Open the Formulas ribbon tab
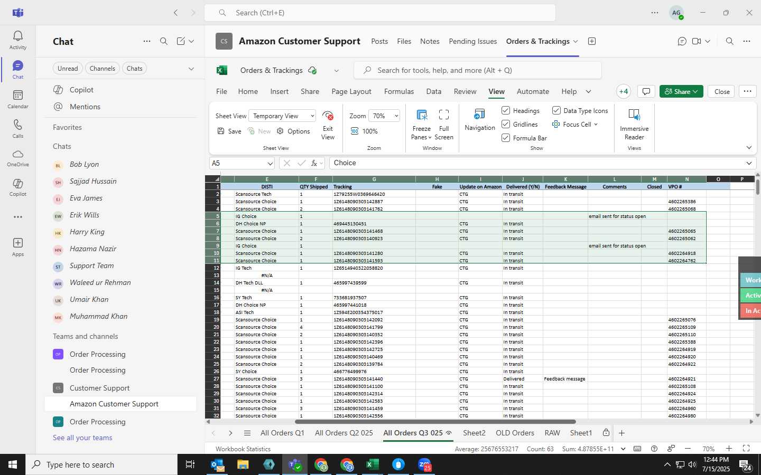This screenshot has height=475, width=761. tap(399, 91)
